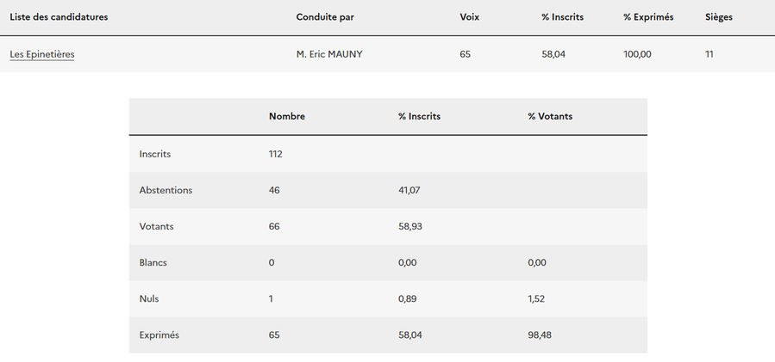Viewport: 775px width, 362px height.
Task: Click the 112 registered voters value
Action: (x=276, y=154)
